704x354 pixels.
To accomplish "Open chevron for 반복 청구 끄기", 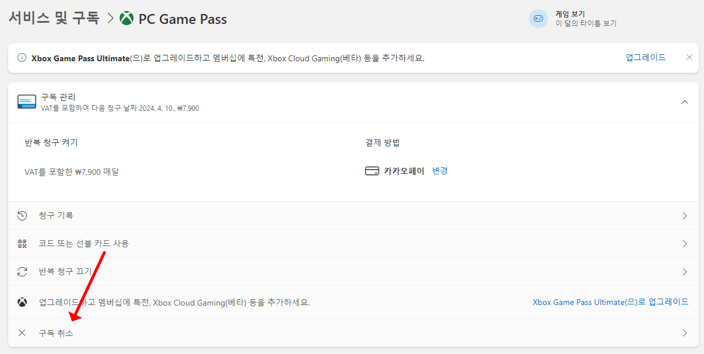I will [x=685, y=272].
